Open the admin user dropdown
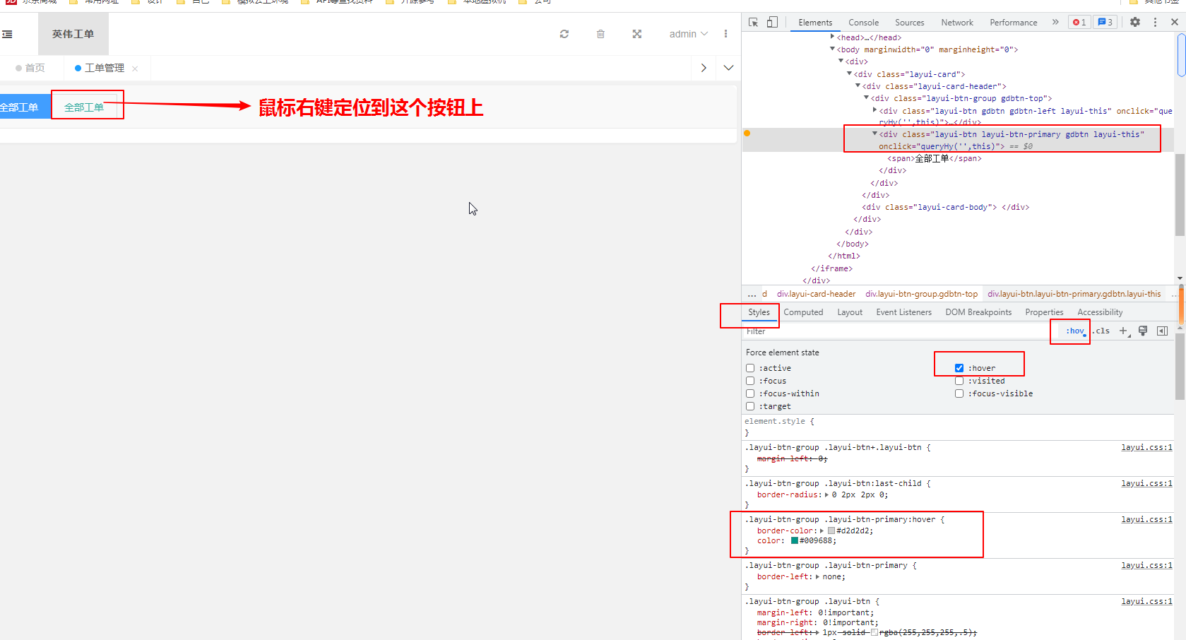1186x640 pixels. 688,34
